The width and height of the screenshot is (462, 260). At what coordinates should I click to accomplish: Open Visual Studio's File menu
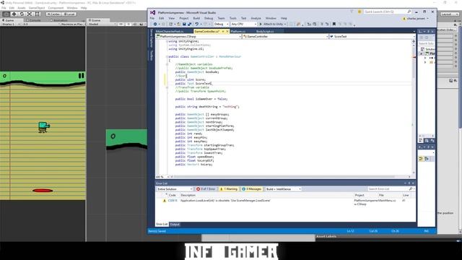(152, 18)
